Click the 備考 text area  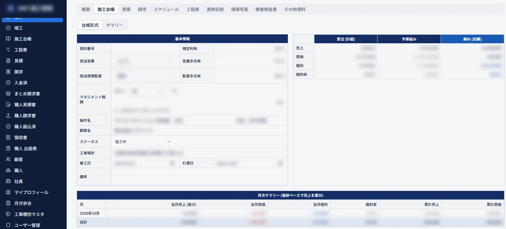[x=200, y=177]
